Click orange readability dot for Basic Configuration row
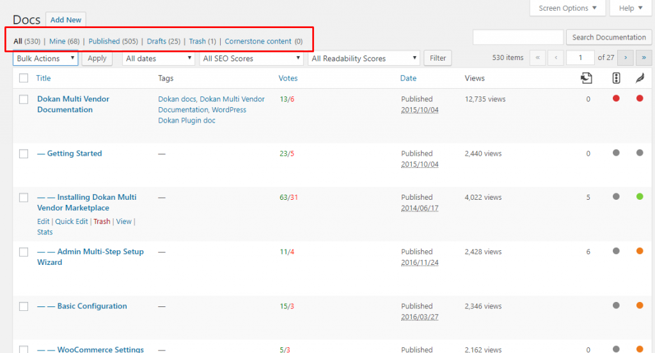 [640, 305]
